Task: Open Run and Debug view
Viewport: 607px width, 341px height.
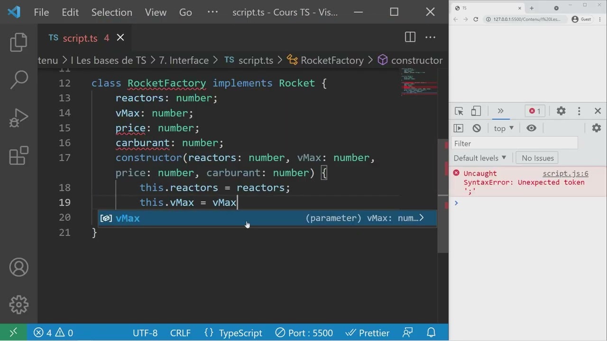Action: point(18,118)
